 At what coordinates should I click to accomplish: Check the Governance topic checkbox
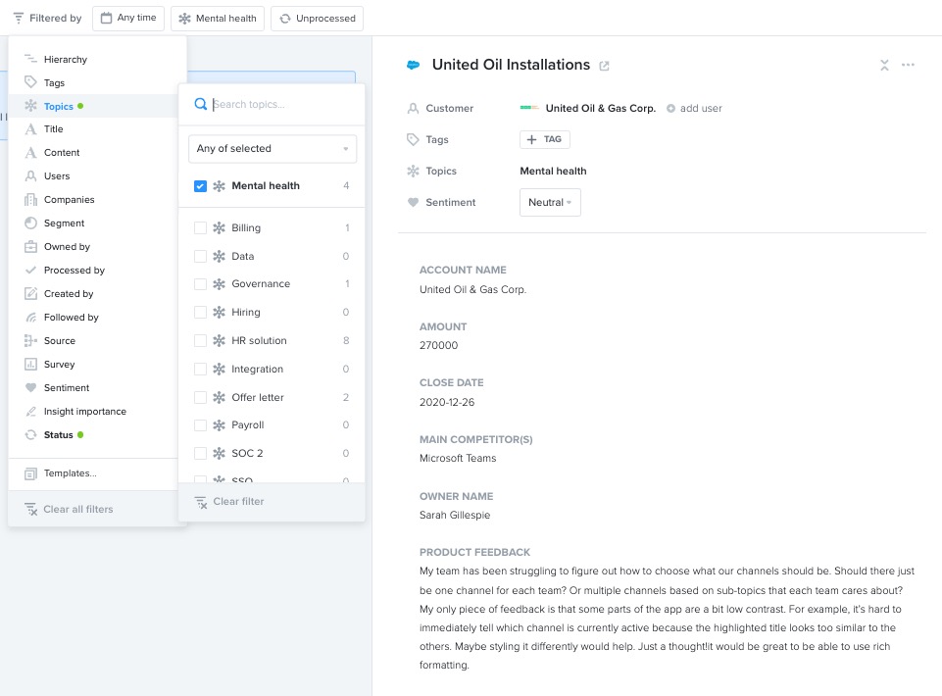coord(201,283)
